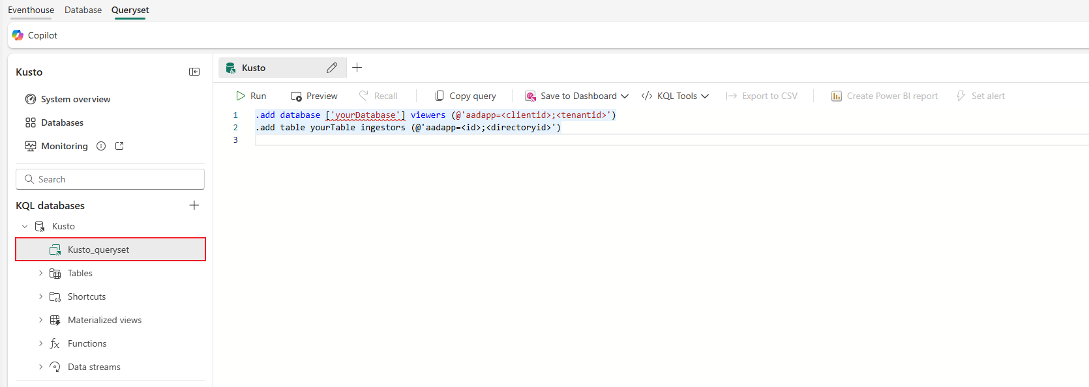The height and width of the screenshot is (387, 1089).
Task: Click line 2 '.add table yourTable' text
Action: pos(305,127)
